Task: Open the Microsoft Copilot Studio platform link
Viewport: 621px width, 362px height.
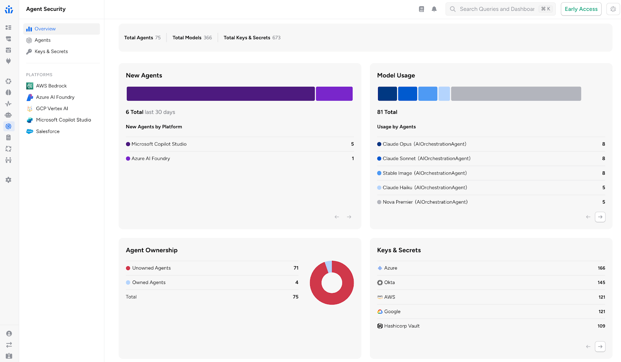Action: pyautogui.click(x=63, y=120)
